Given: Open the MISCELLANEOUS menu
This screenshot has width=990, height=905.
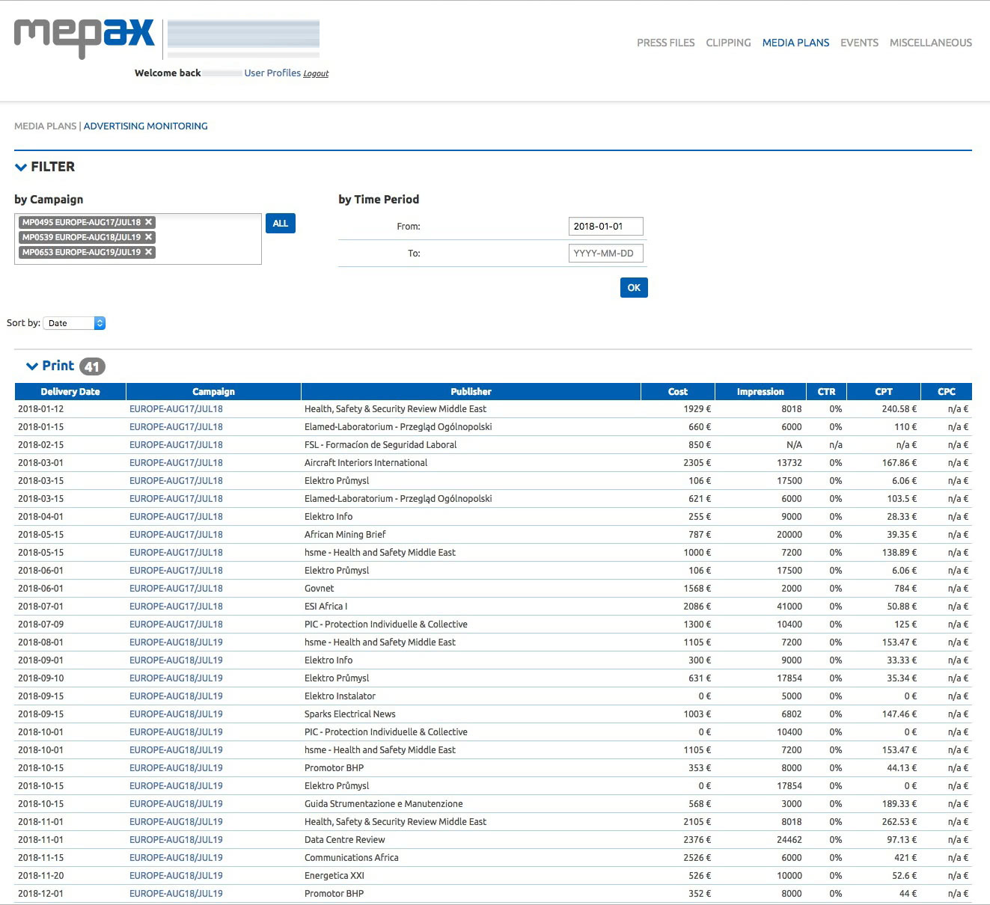Looking at the screenshot, I should point(931,43).
